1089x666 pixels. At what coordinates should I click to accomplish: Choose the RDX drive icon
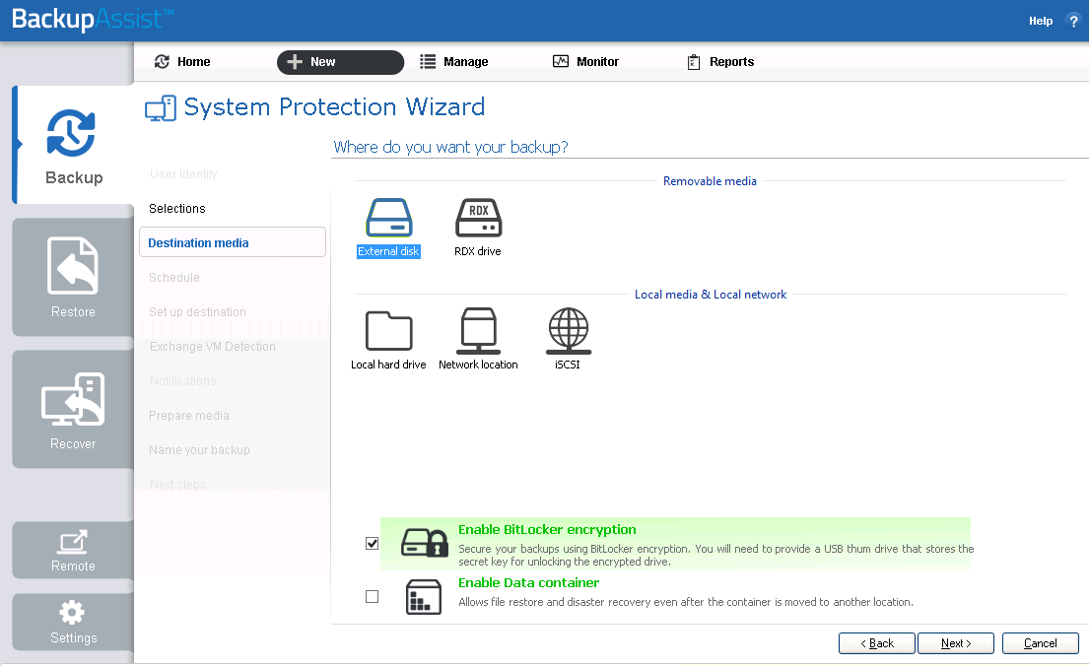coord(479,218)
